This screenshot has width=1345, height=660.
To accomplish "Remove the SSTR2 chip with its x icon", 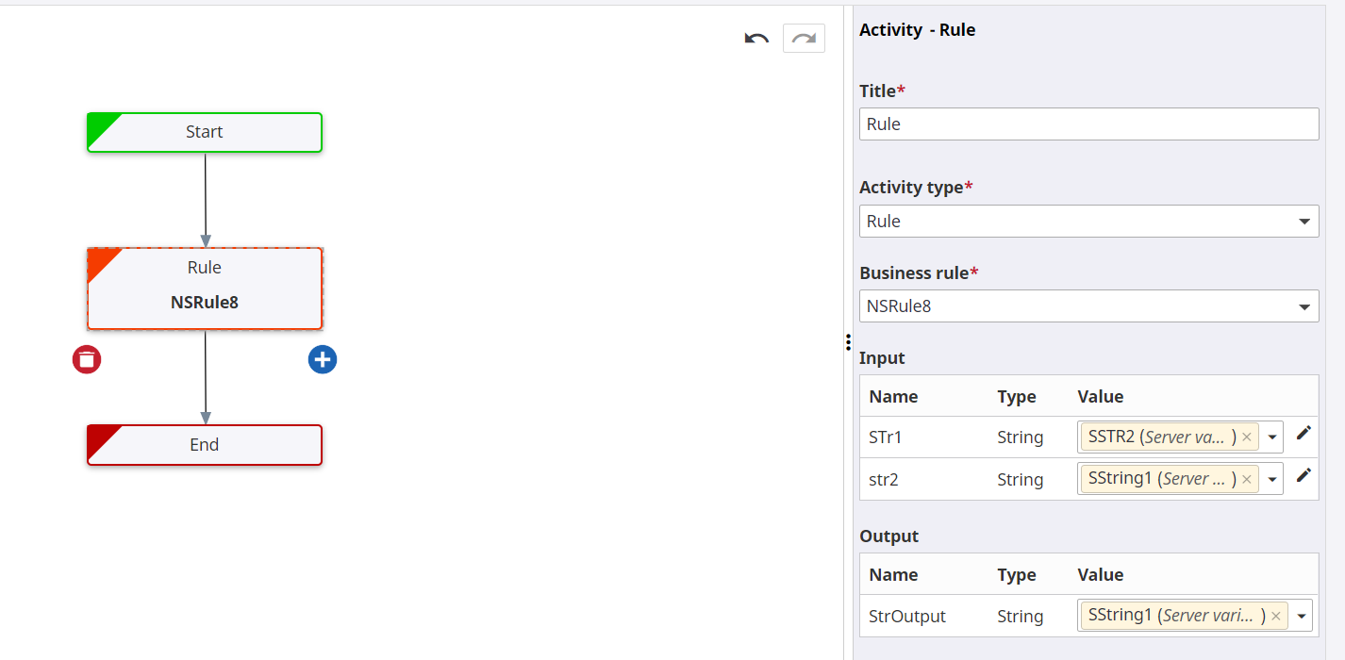I will click(x=1247, y=436).
